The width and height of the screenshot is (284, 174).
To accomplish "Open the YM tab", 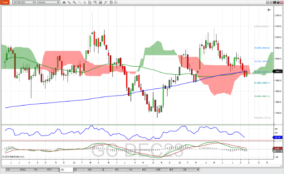I will click(x=39, y=169).
